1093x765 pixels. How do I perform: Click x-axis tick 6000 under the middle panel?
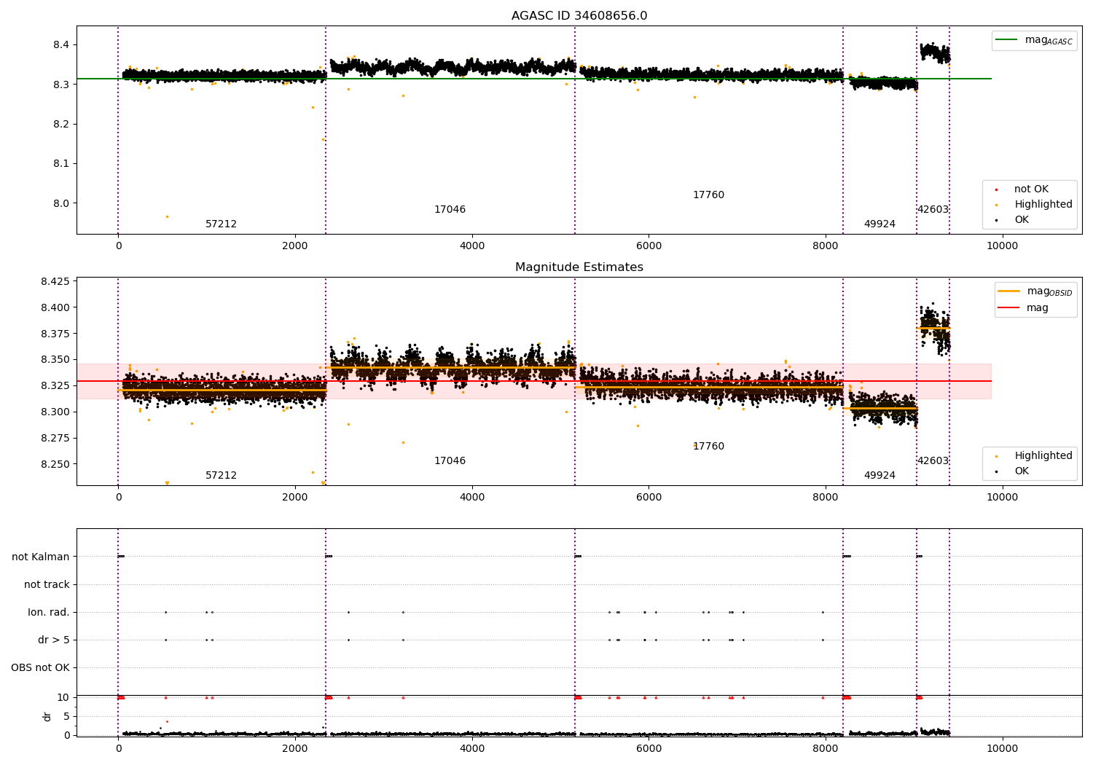tap(649, 498)
